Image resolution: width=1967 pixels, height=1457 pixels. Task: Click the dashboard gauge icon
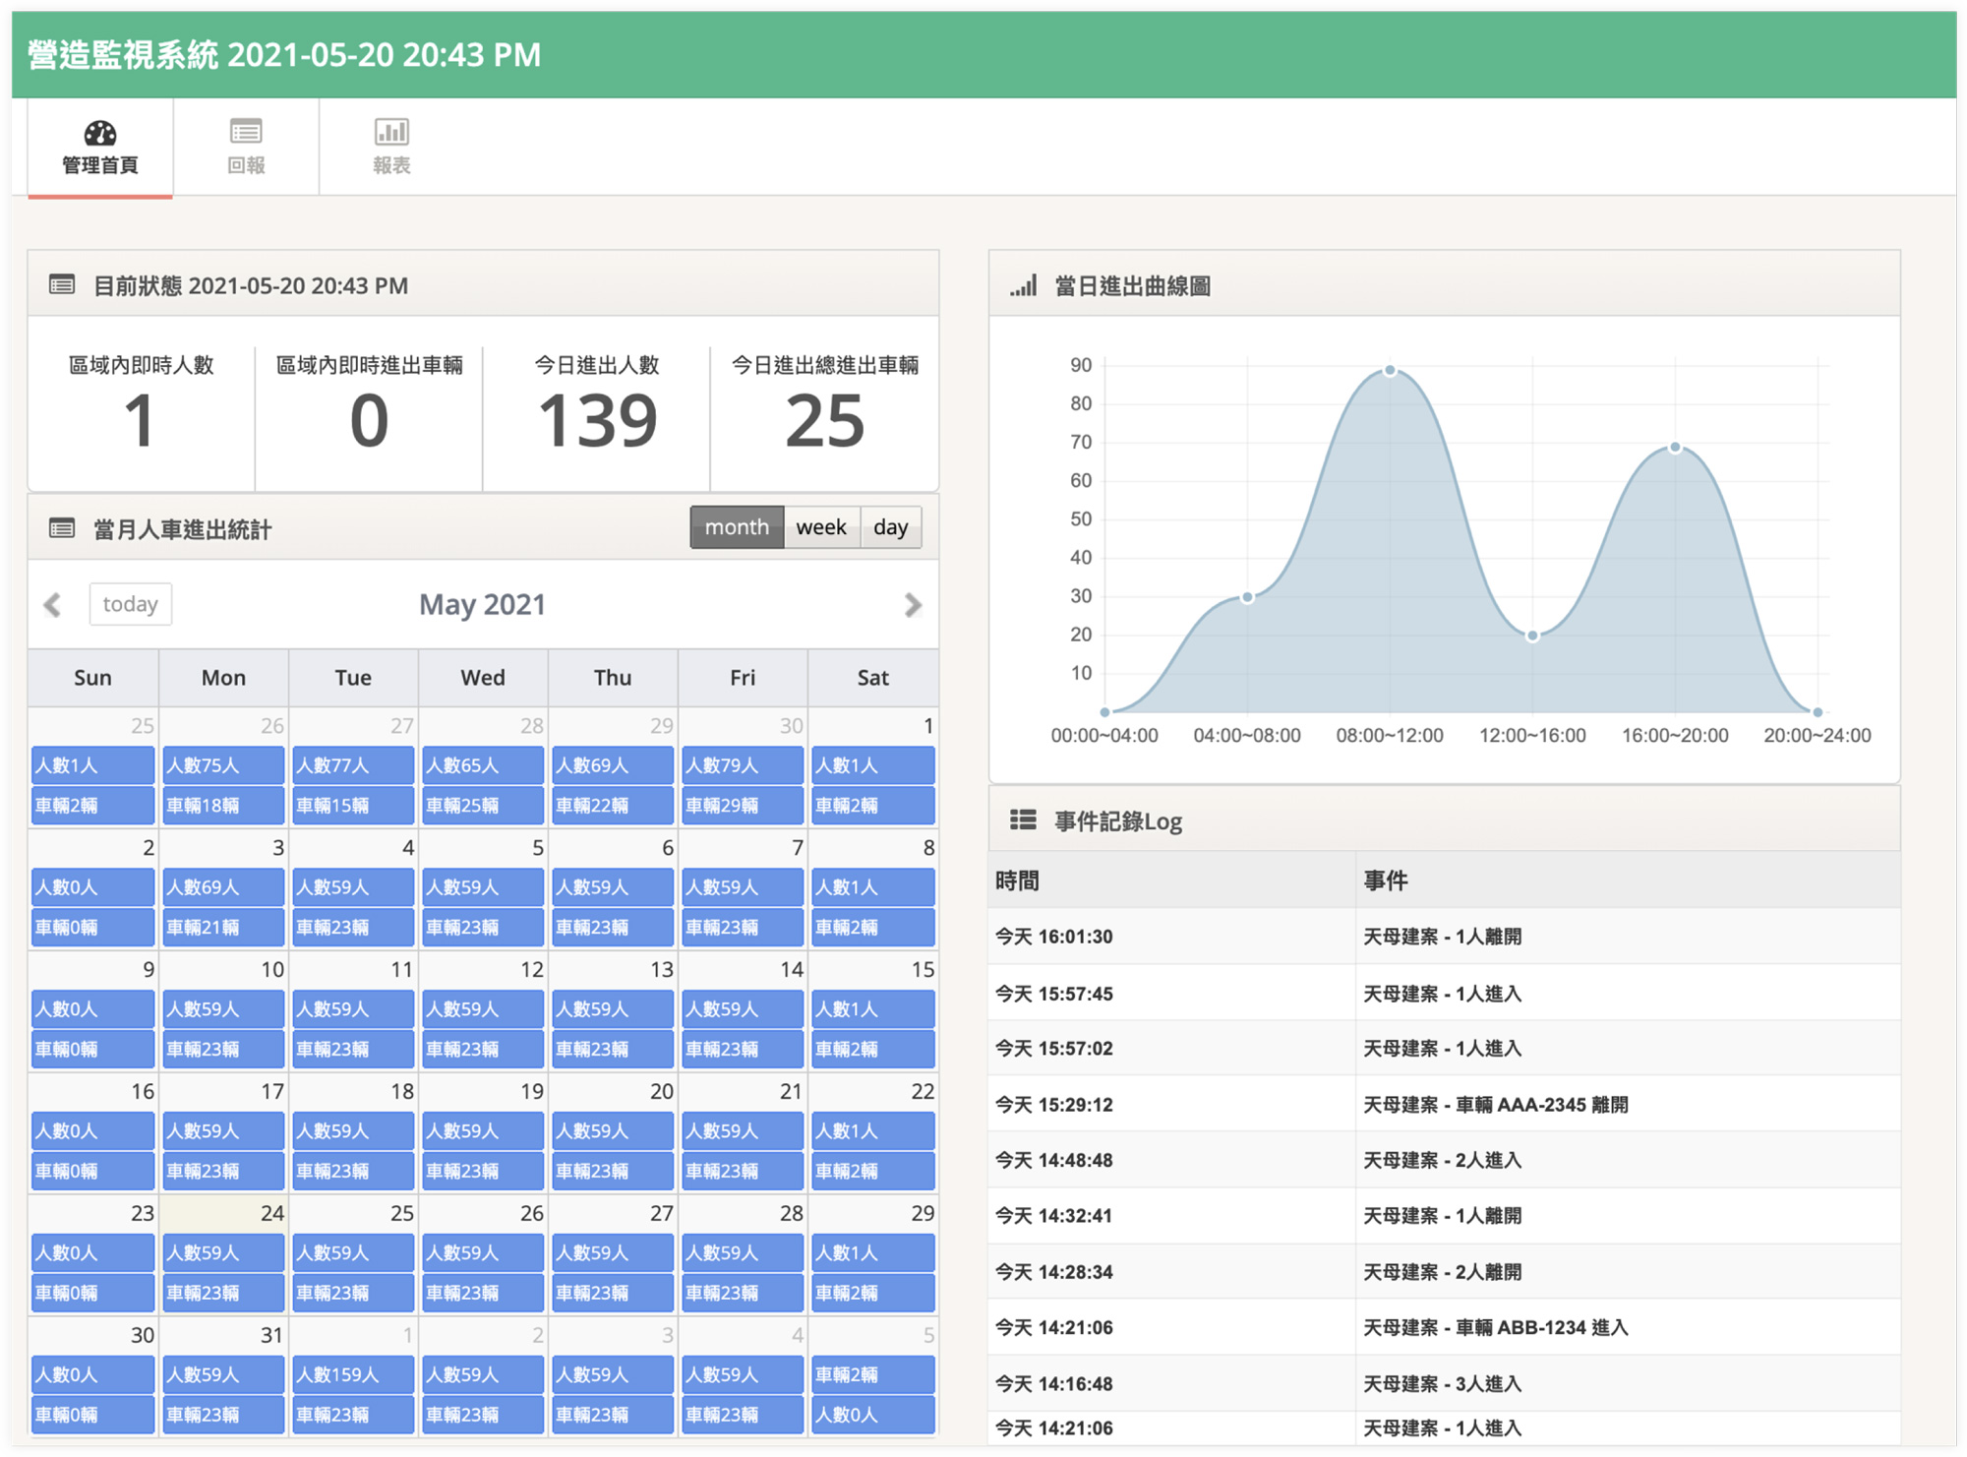[x=100, y=132]
